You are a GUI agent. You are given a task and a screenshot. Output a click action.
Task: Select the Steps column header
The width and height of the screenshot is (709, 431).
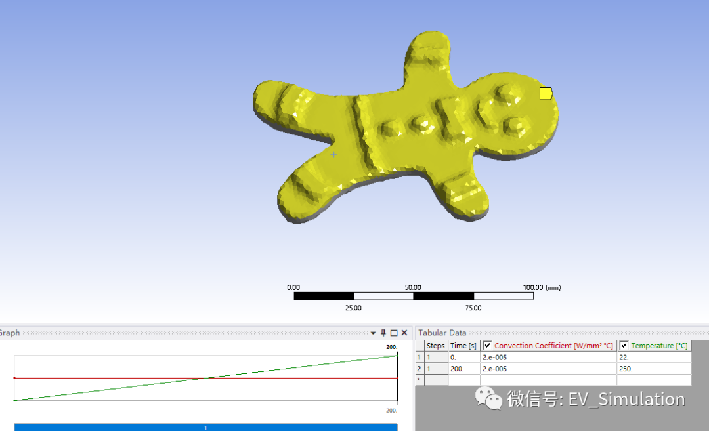436,346
